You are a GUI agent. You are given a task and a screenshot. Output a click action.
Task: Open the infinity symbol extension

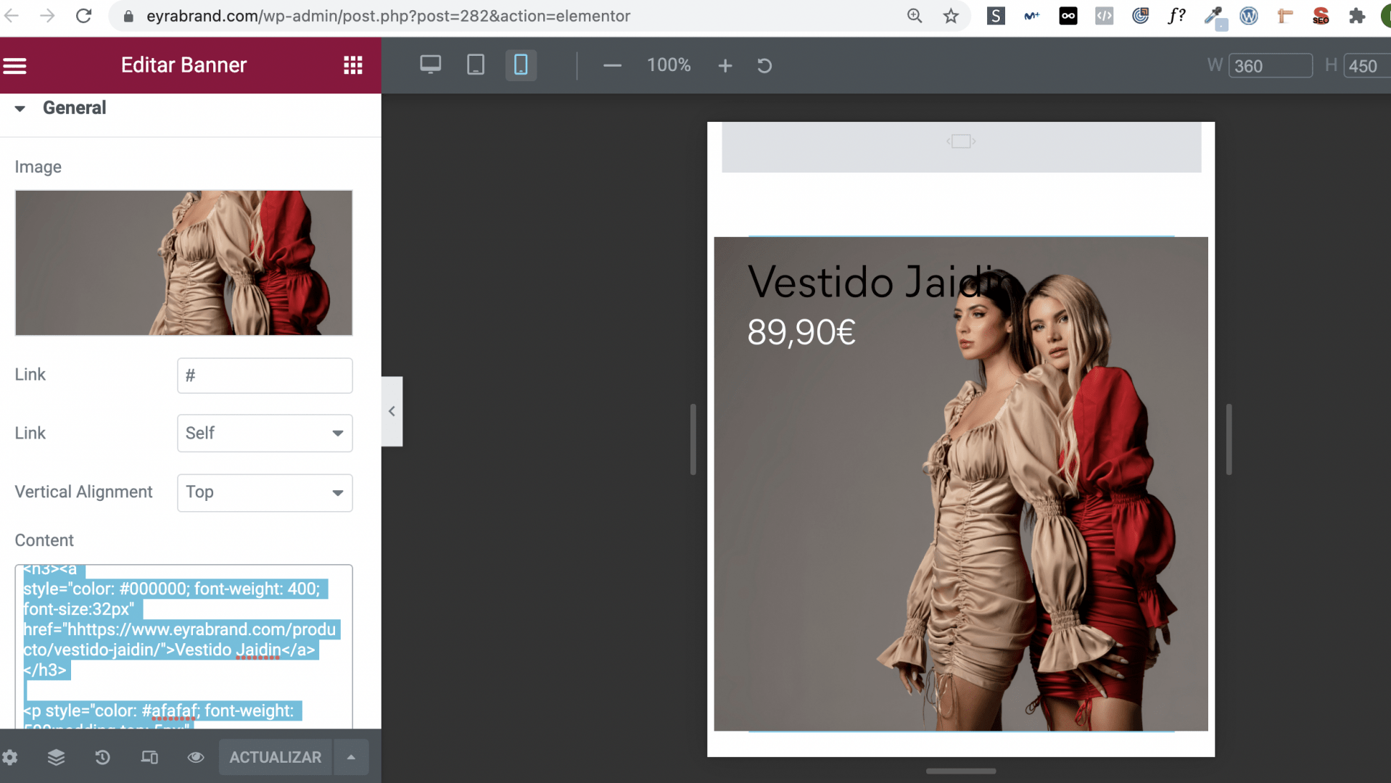(x=1068, y=16)
